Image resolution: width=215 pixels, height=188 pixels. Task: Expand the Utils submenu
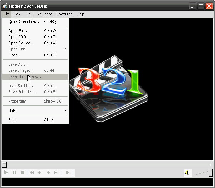[35, 110]
